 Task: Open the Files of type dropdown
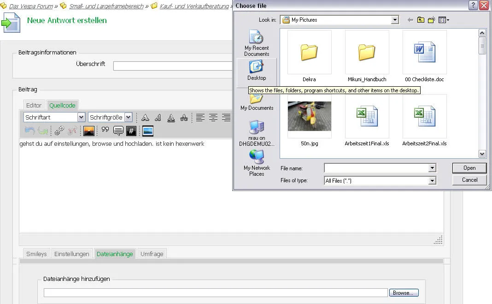432,181
